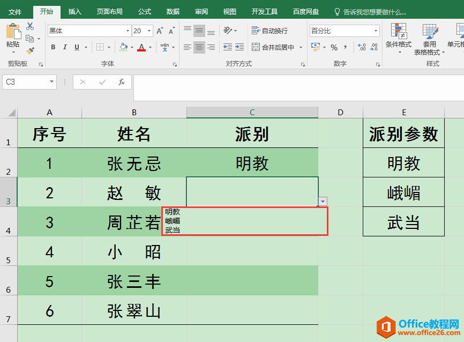Viewport: 464px width, 342px height.
Task: Switch to the Formulas (公式) tab
Action: (x=145, y=12)
